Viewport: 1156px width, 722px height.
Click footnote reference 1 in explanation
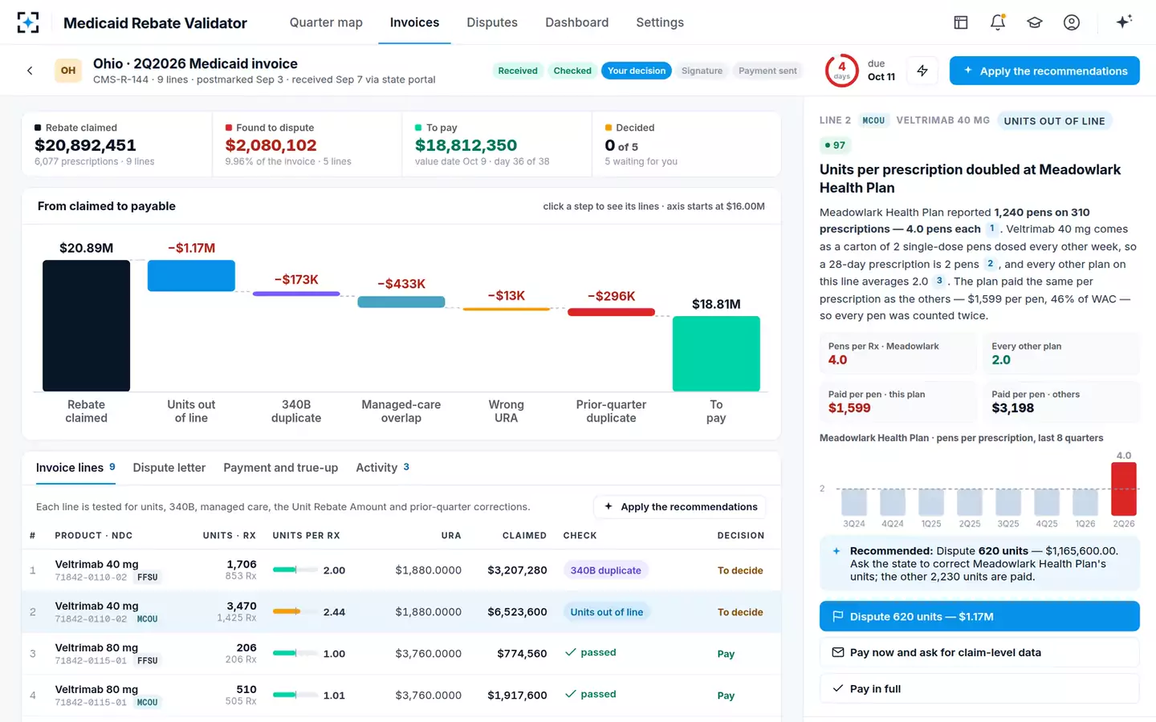pos(991,229)
